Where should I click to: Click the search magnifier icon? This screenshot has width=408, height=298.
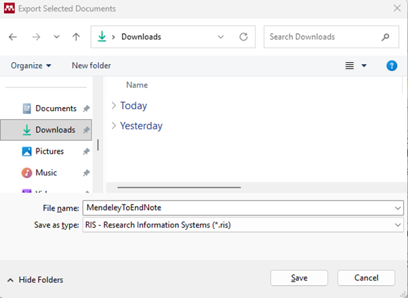[386, 37]
